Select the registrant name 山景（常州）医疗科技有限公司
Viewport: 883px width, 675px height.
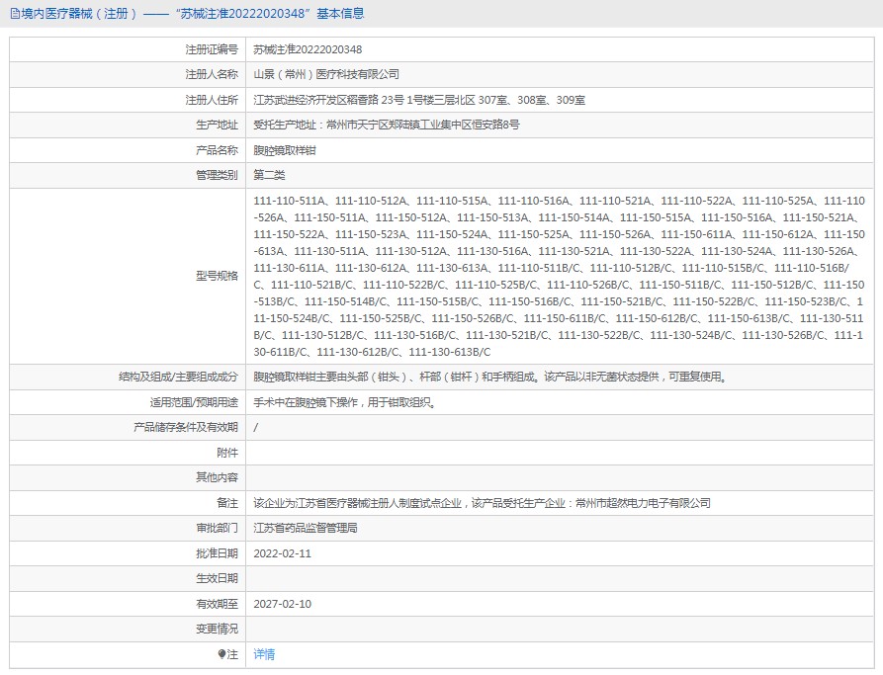[326, 74]
